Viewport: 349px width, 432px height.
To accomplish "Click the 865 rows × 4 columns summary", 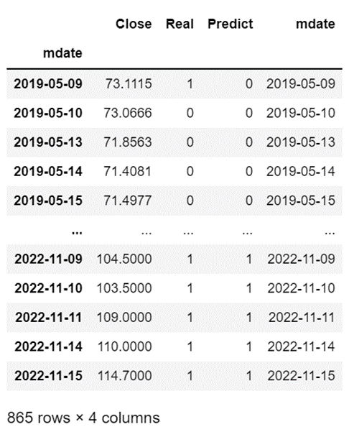I will point(83,418).
